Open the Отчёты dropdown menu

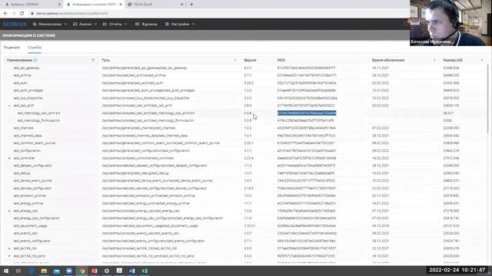[x=115, y=24]
